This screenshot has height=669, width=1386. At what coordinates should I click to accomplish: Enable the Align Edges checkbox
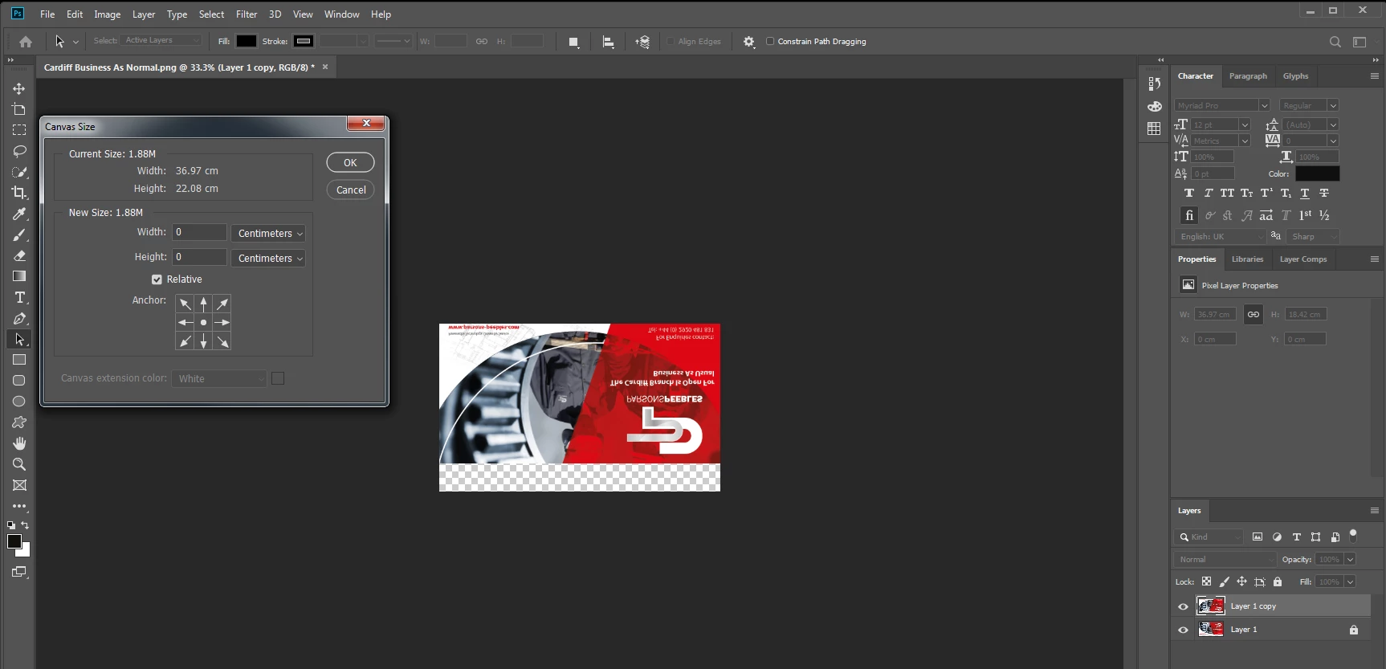[x=671, y=41]
